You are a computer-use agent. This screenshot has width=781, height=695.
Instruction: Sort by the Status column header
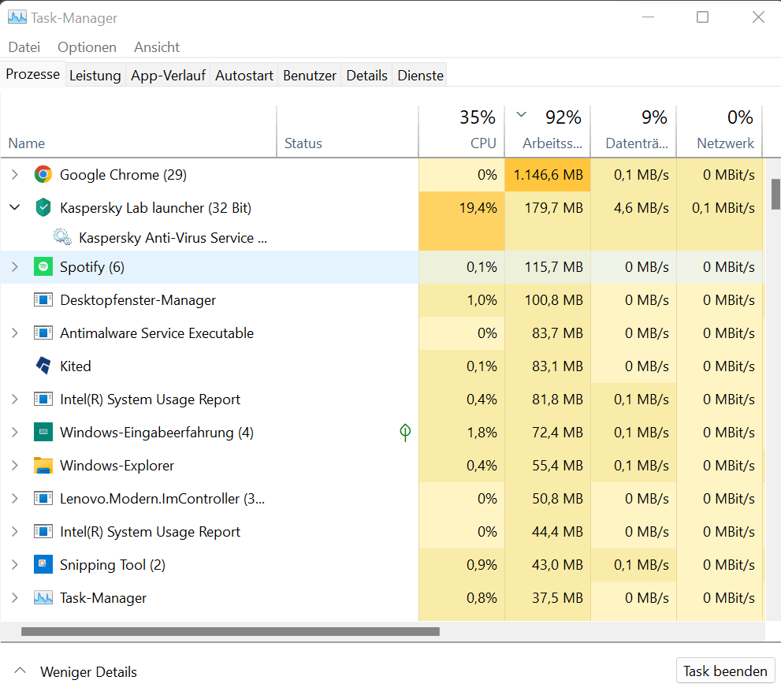click(x=348, y=132)
